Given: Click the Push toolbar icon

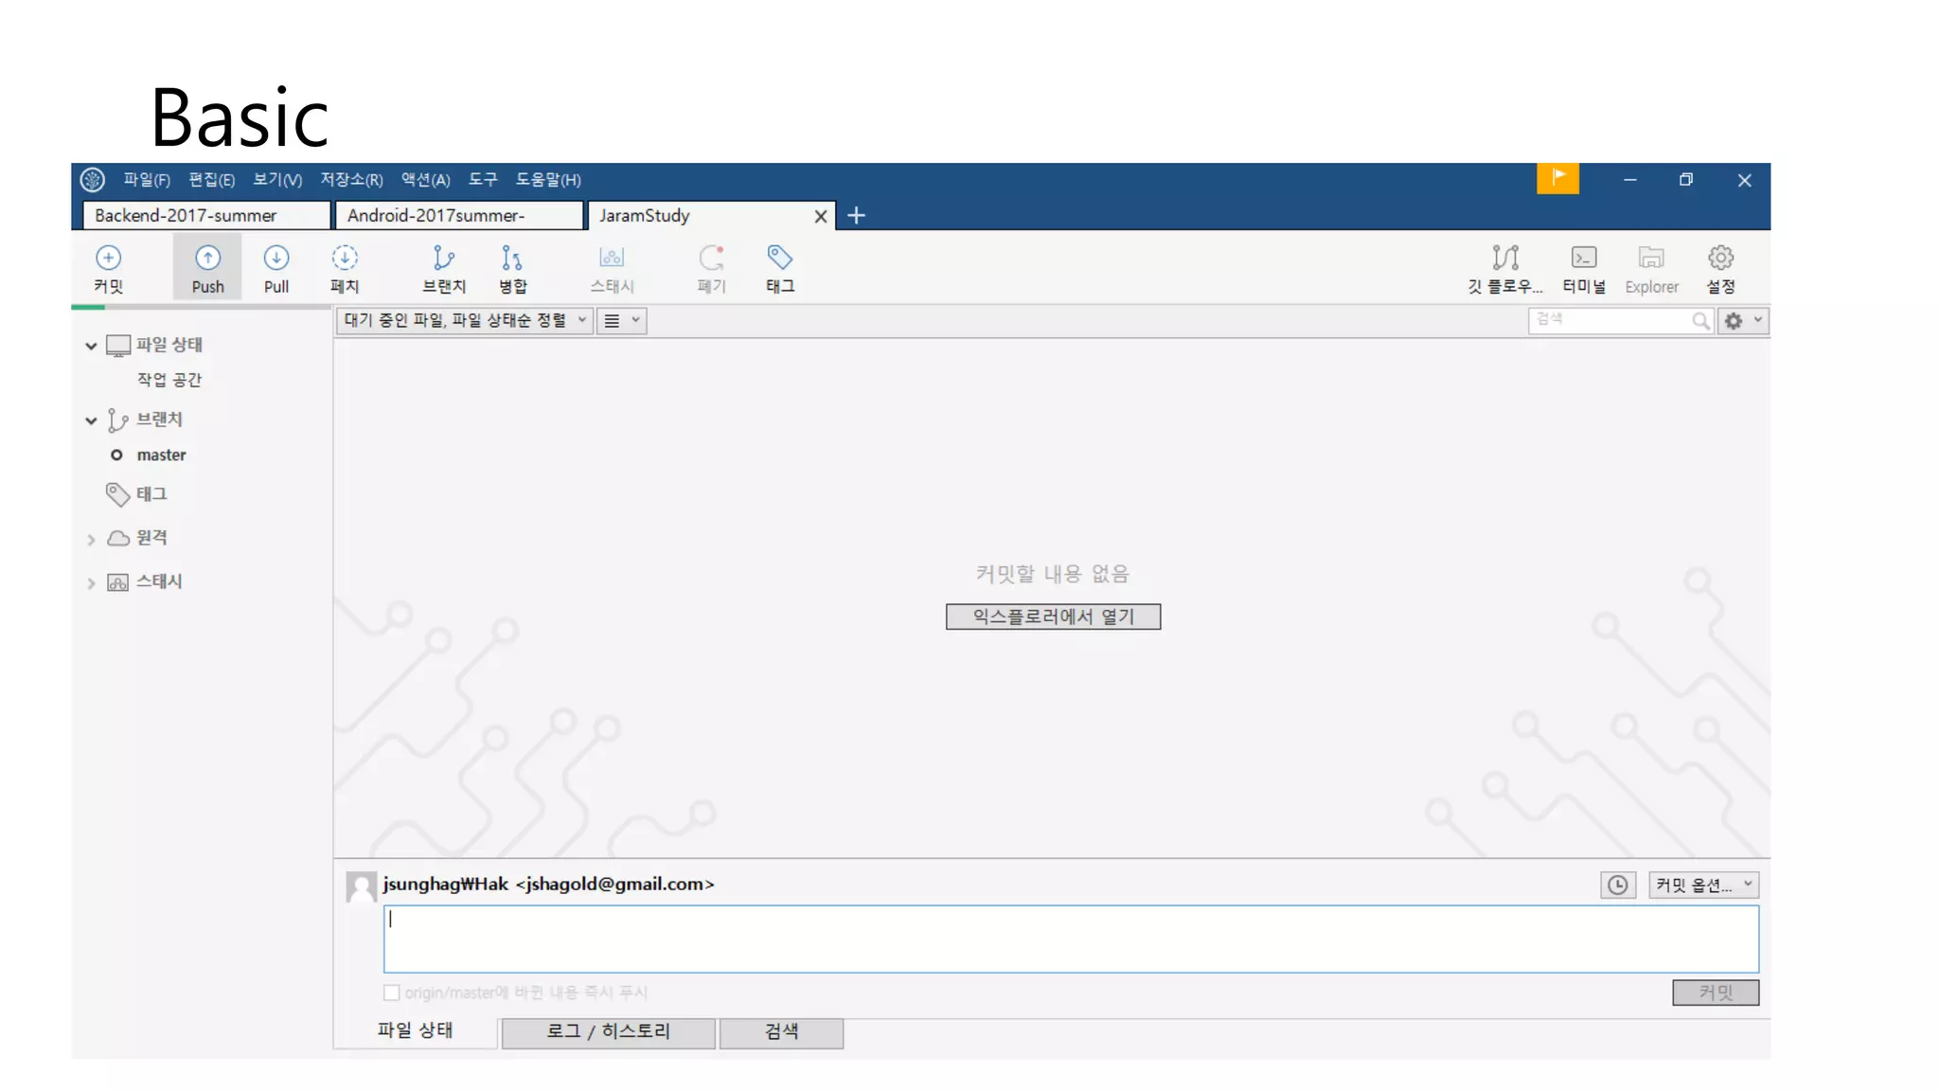Looking at the screenshot, I should (x=207, y=258).
